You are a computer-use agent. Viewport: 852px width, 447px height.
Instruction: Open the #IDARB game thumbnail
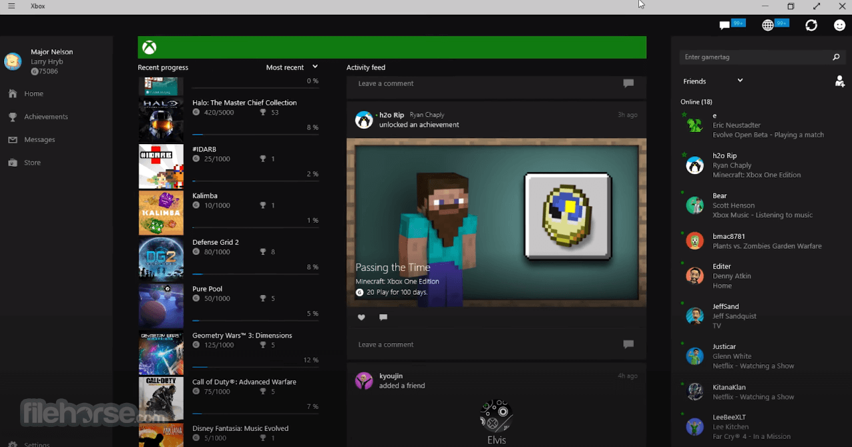point(161,167)
